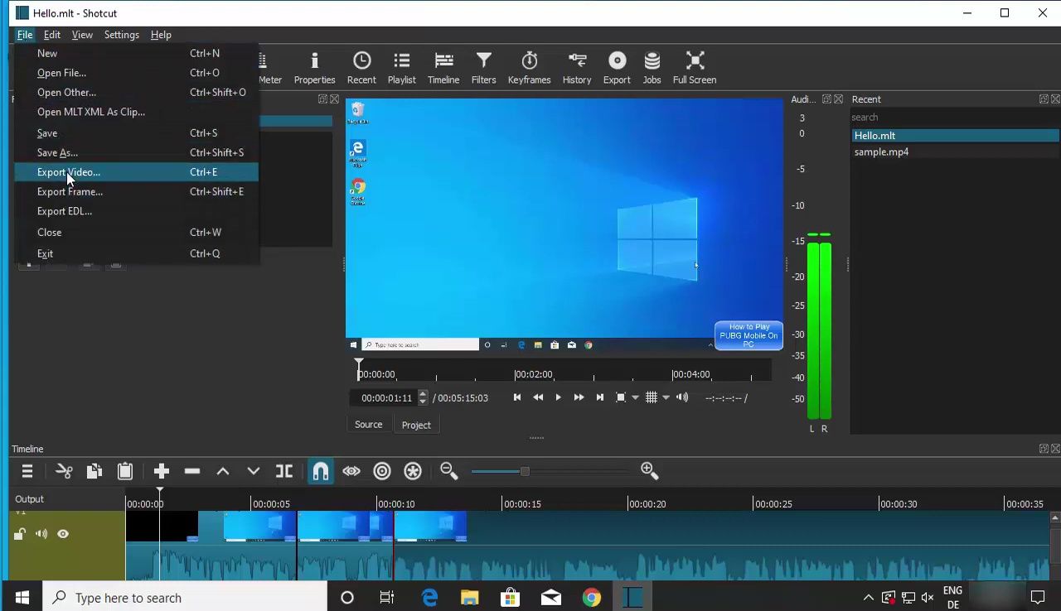Toggle the ripple target icon
This screenshot has width=1061, height=611.
382,471
